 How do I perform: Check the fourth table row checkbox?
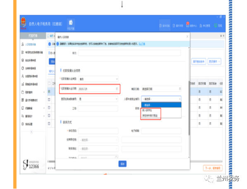tap(49, 116)
